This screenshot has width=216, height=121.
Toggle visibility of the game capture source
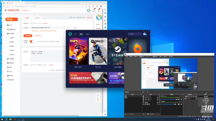(x=158, y=103)
